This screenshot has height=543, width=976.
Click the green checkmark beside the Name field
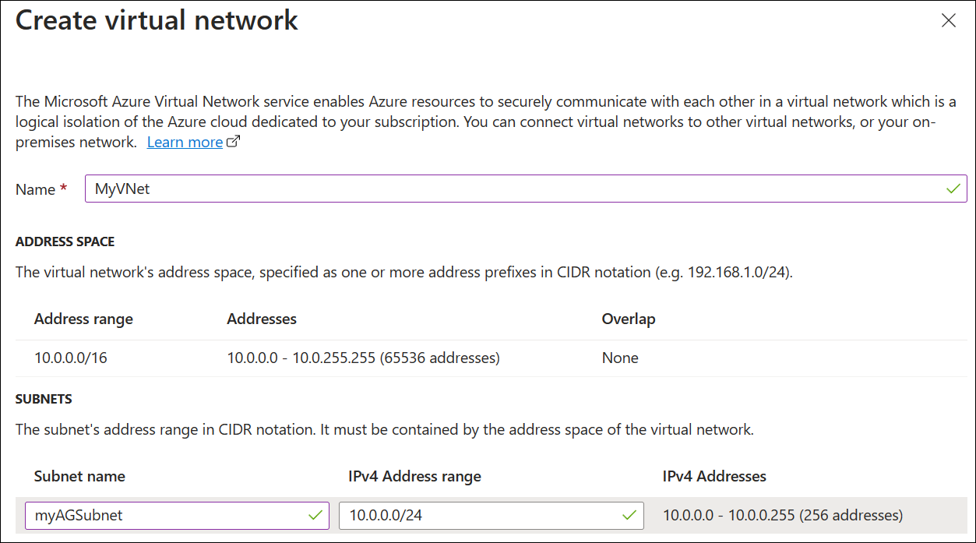[953, 188]
